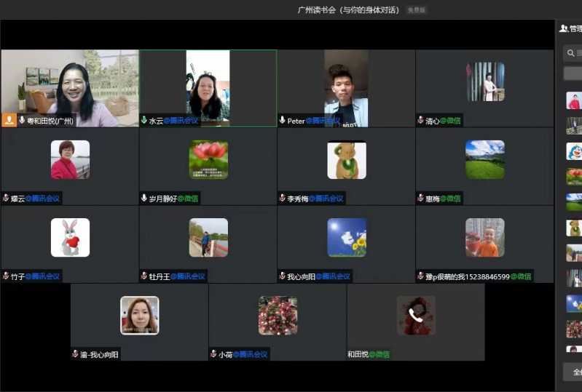
Task: Click the 免费版 label beside meeting title
Action: point(416,10)
